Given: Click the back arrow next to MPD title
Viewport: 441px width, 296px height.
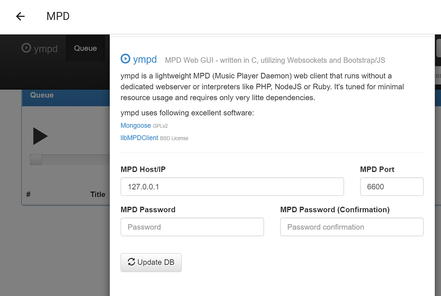Looking at the screenshot, I should (x=20, y=16).
